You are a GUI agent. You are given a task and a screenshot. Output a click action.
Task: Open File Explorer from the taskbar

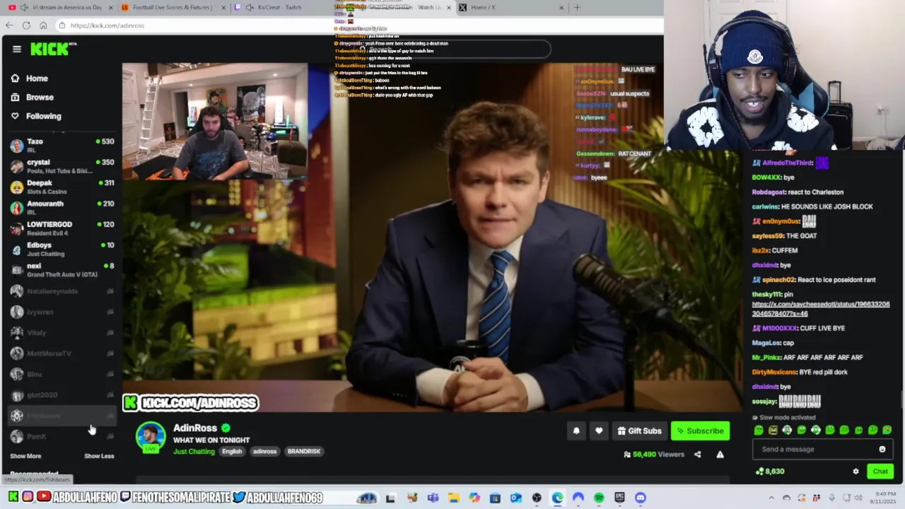453,498
